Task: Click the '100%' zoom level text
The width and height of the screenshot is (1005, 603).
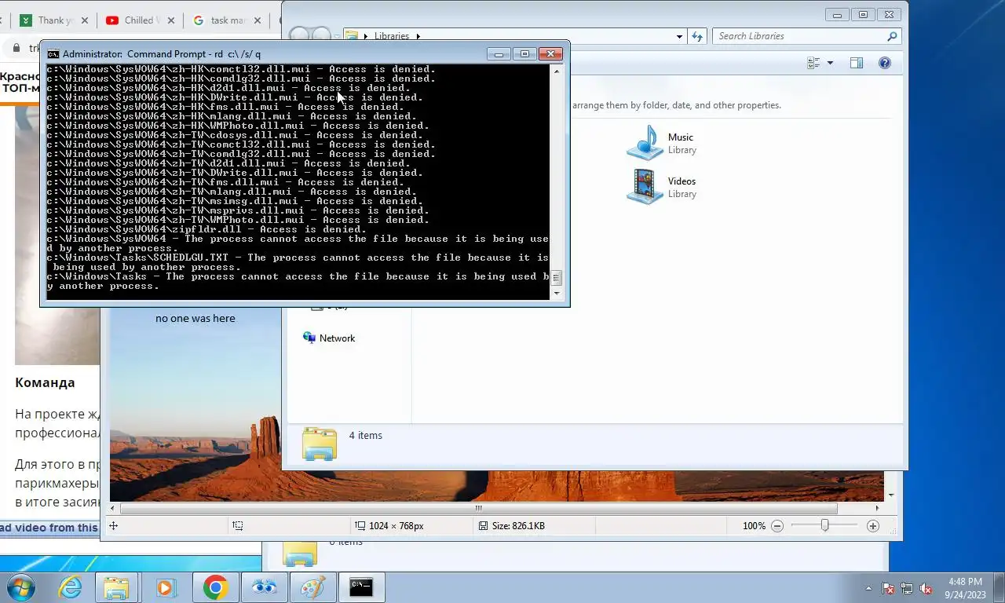Action: point(754,526)
